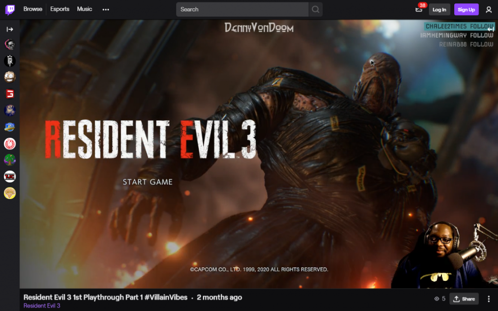Open channel avatar with yellow pizza slice

(10, 193)
